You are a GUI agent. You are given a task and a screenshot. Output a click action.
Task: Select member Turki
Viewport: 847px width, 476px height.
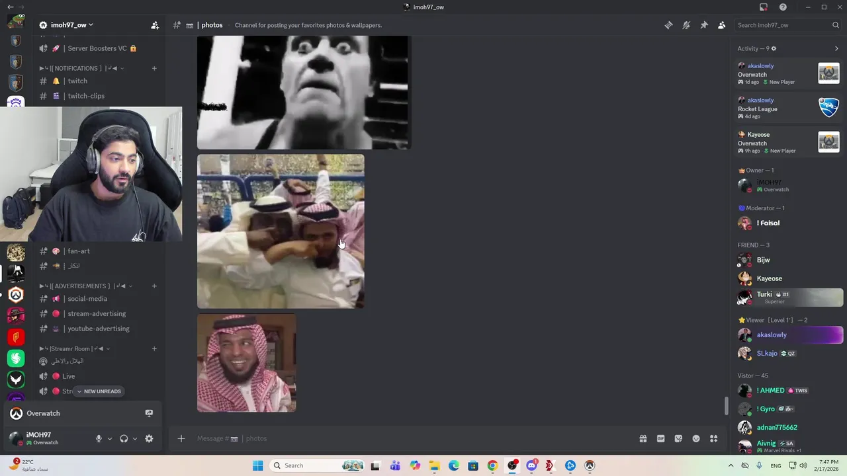click(x=788, y=297)
